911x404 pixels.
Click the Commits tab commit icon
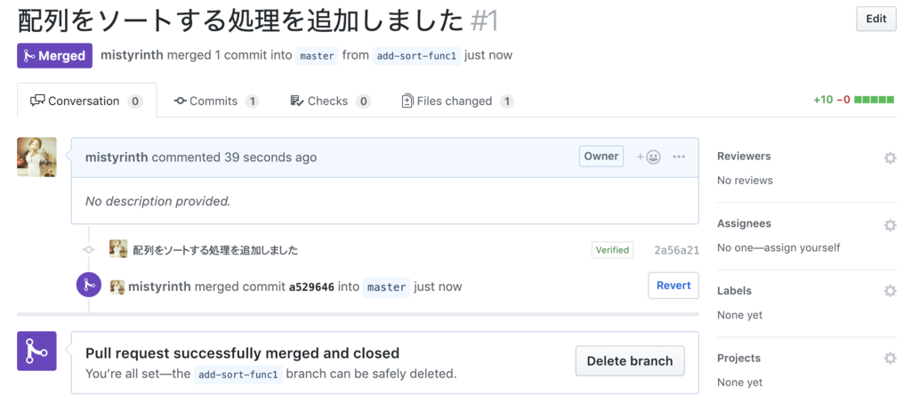coord(180,101)
